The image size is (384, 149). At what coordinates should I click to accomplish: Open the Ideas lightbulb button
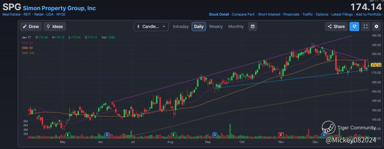[55, 26]
